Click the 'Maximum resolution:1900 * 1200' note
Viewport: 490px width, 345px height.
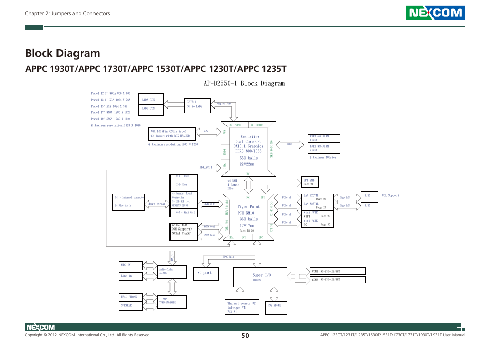pos(173,145)
